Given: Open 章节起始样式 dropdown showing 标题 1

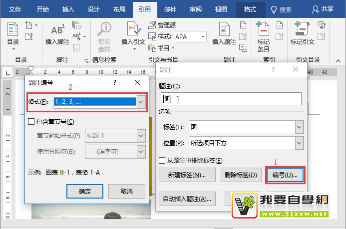Looking at the screenshot, I should point(141,135).
